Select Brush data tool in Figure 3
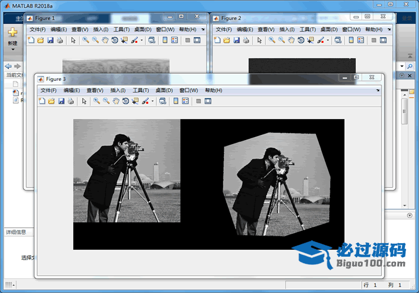Screen dimensions: 419x293 coord(145,101)
